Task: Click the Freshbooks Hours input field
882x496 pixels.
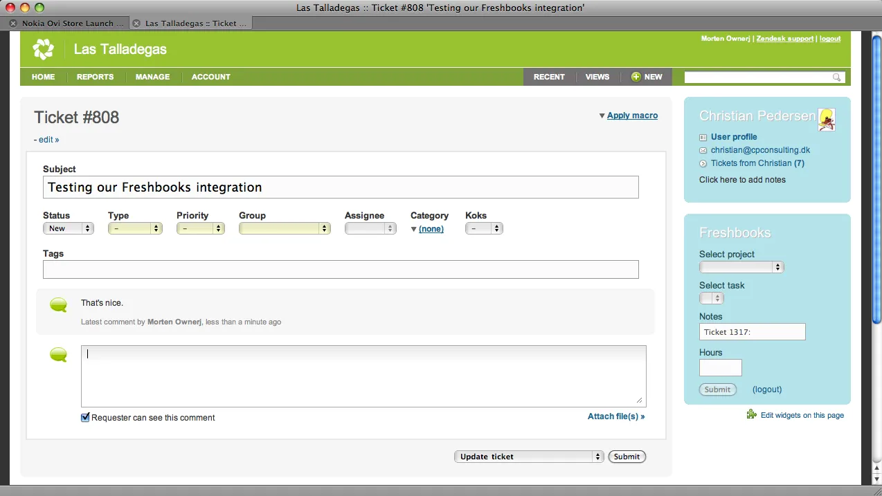Action: (x=720, y=368)
